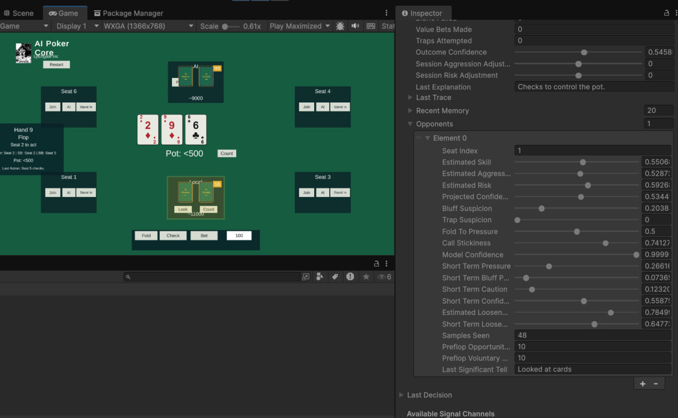Open the Display 1 dropdown

click(x=76, y=26)
